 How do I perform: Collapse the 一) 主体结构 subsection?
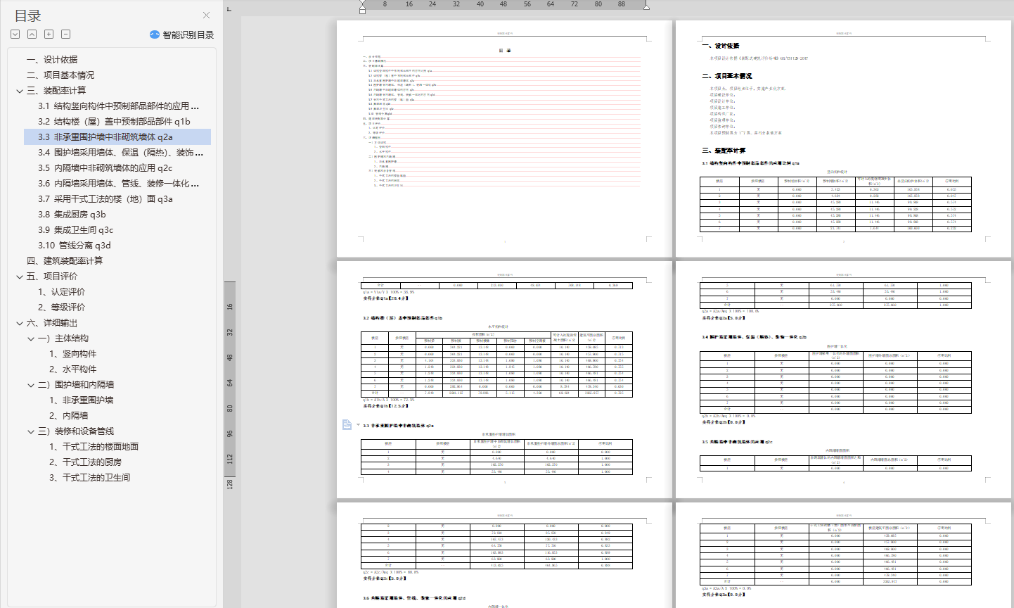[x=31, y=338]
